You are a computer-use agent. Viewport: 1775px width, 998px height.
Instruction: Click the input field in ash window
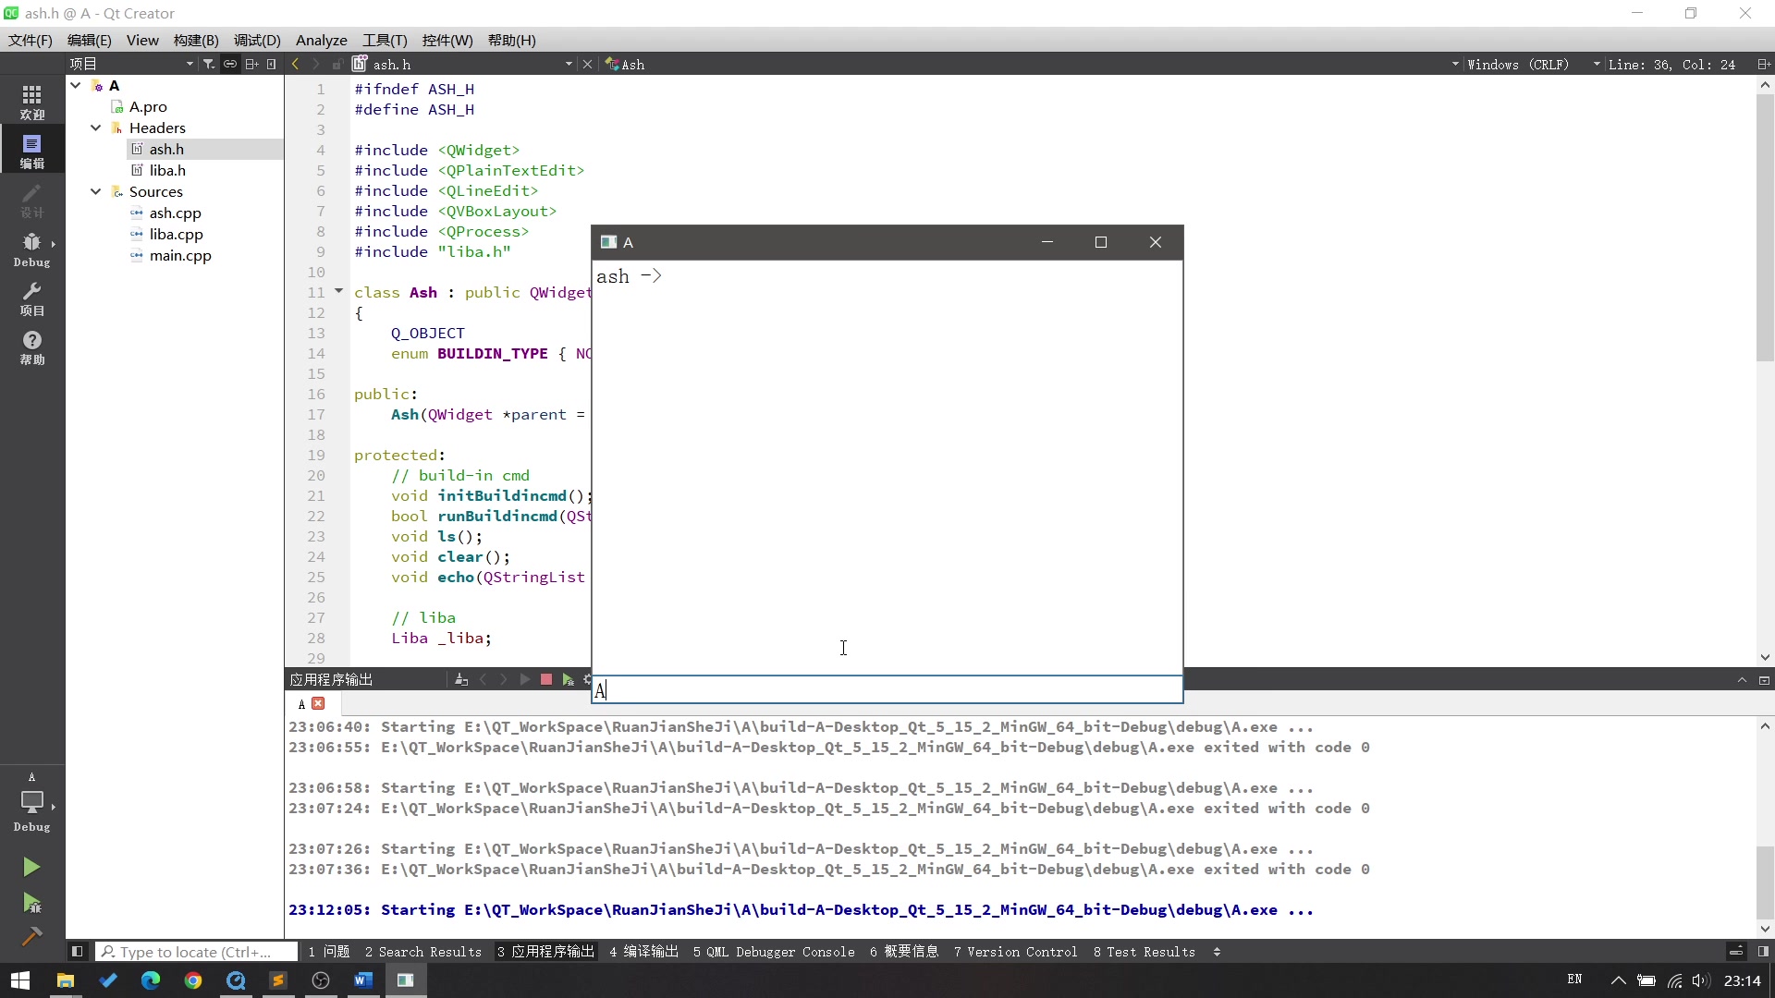pos(887,691)
